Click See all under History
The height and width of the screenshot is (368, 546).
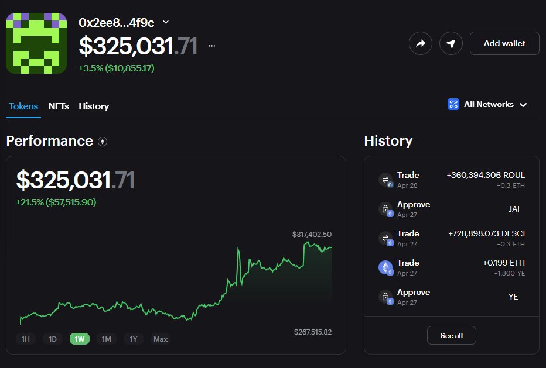click(451, 335)
